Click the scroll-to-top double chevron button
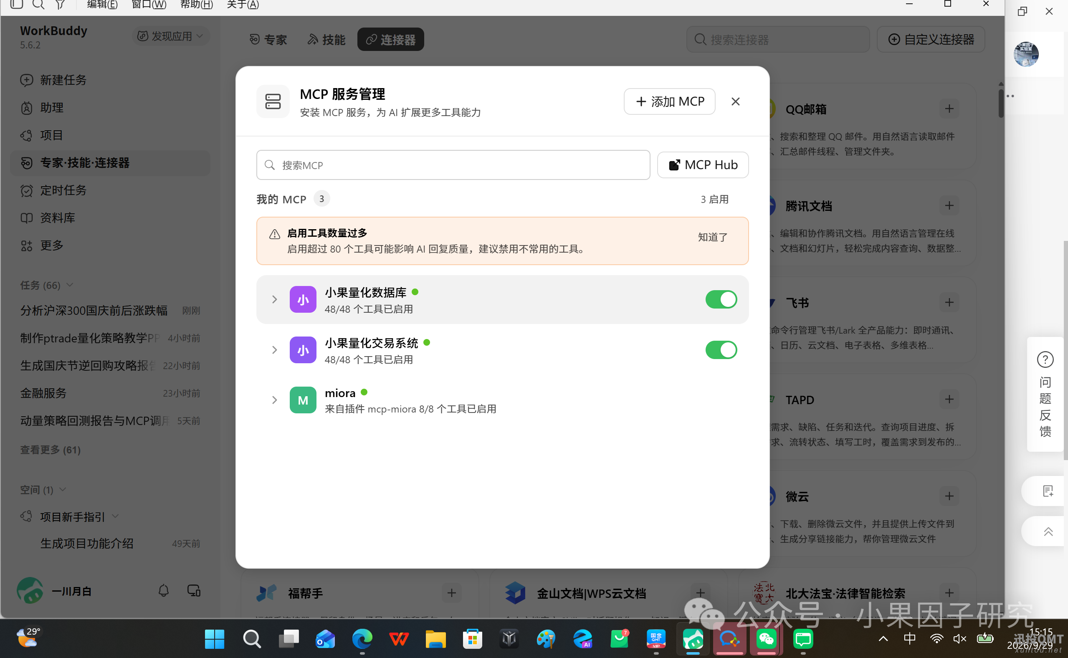Viewport: 1068px width, 658px height. point(1048,531)
